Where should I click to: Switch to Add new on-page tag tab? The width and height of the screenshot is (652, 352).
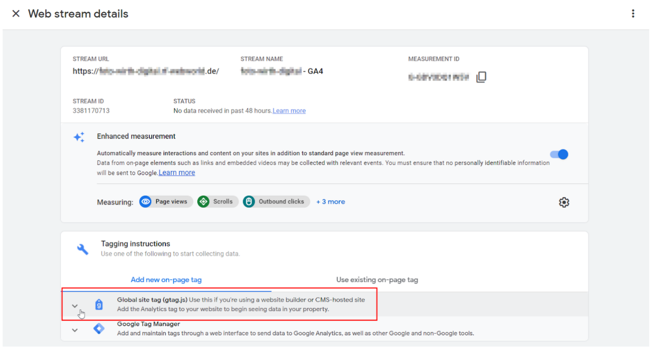166,279
